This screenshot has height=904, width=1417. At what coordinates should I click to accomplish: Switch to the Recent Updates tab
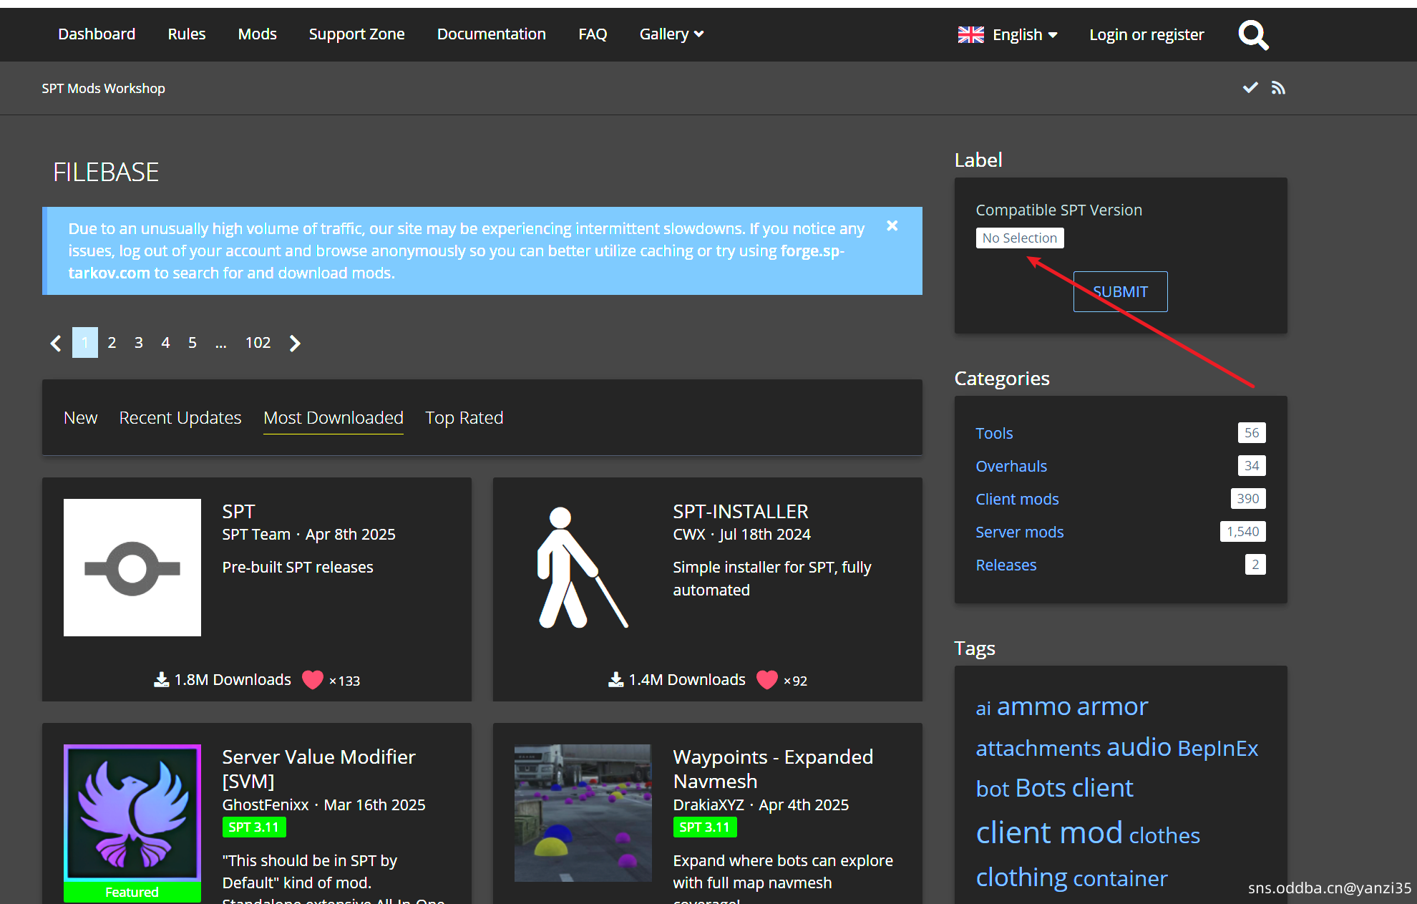180,417
